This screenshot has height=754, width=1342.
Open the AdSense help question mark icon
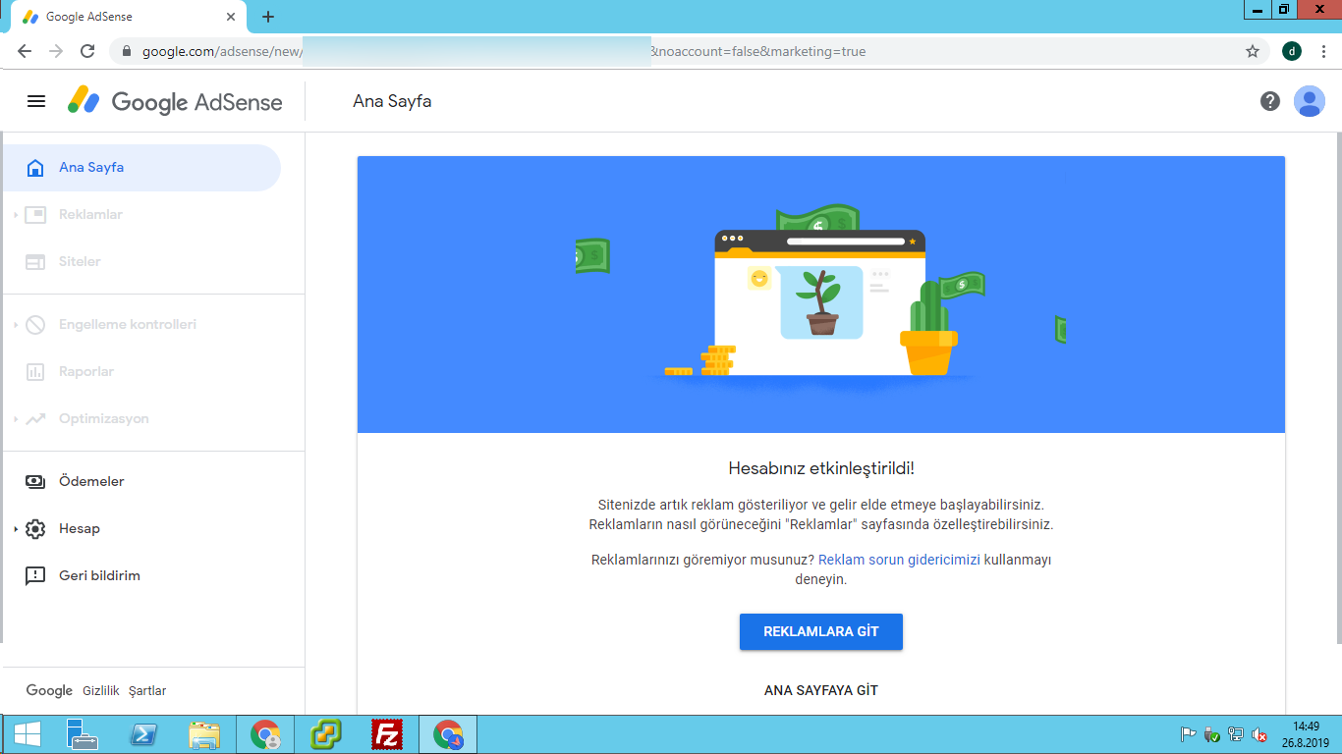coord(1270,101)
